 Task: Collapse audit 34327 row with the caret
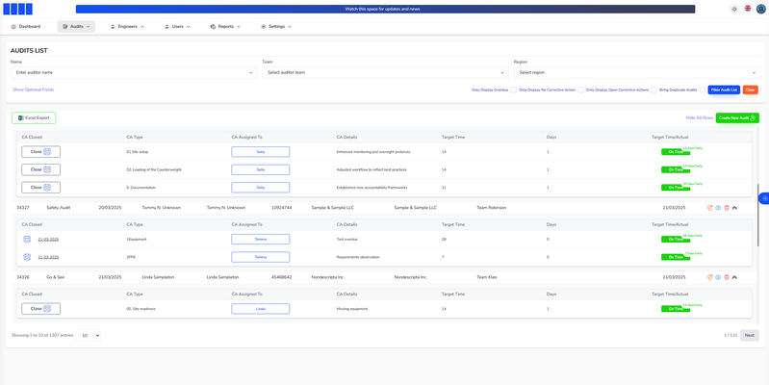click(x=734, y=208)
